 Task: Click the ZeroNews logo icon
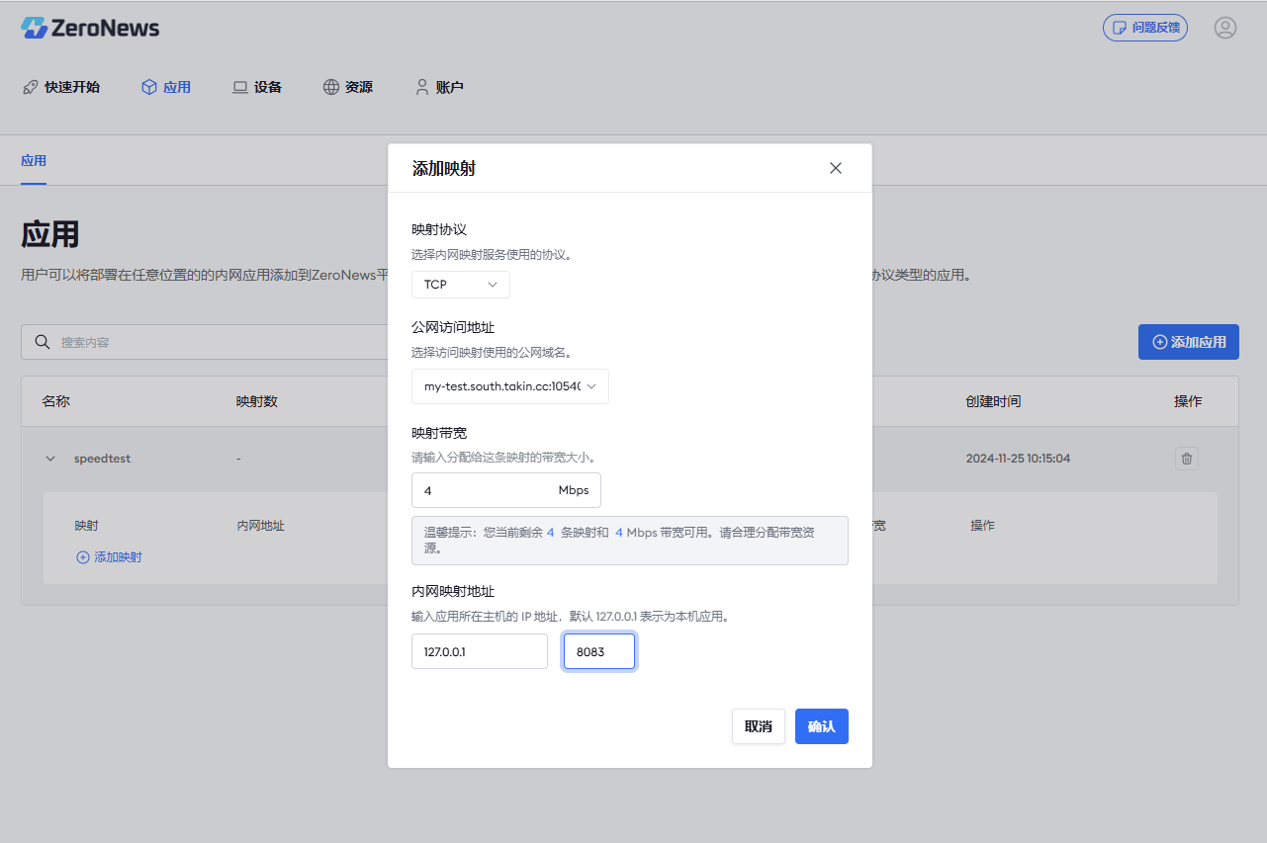click(x=36, y=27)
